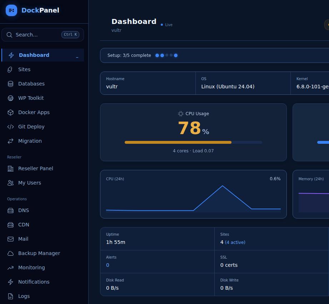Click the Git Deploy code icon

10,127
